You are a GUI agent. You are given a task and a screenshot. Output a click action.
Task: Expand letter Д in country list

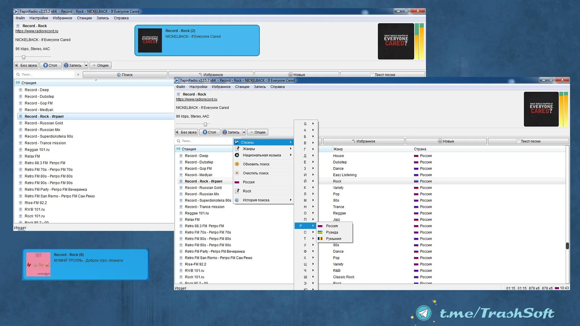(306, 155)
